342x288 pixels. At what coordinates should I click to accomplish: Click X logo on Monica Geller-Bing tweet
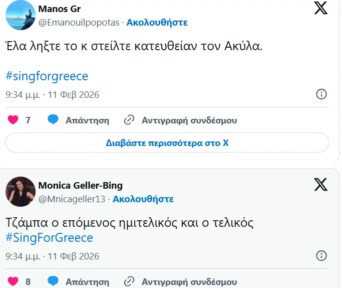pos(320,185)
